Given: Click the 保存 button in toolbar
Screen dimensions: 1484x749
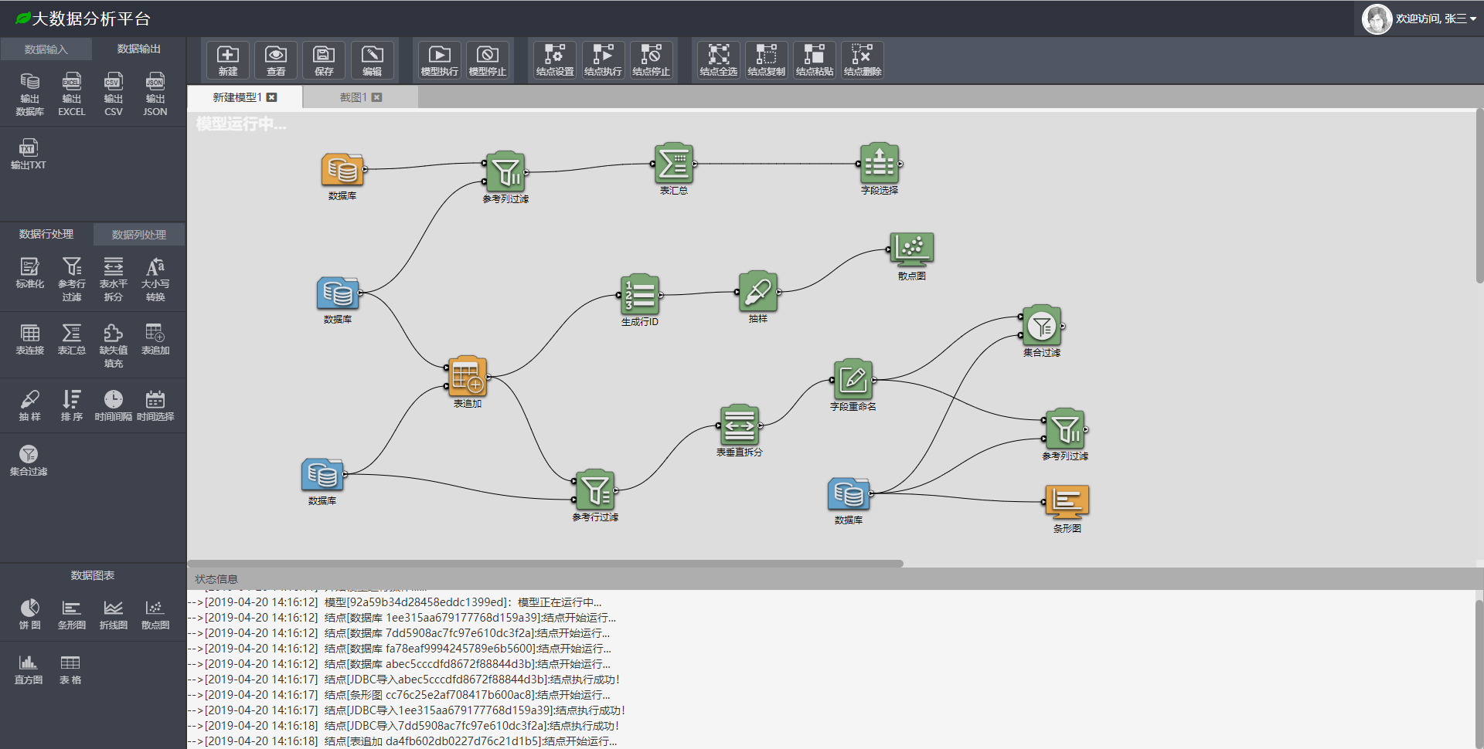Looking at the screenshot, I should point(323,59).
